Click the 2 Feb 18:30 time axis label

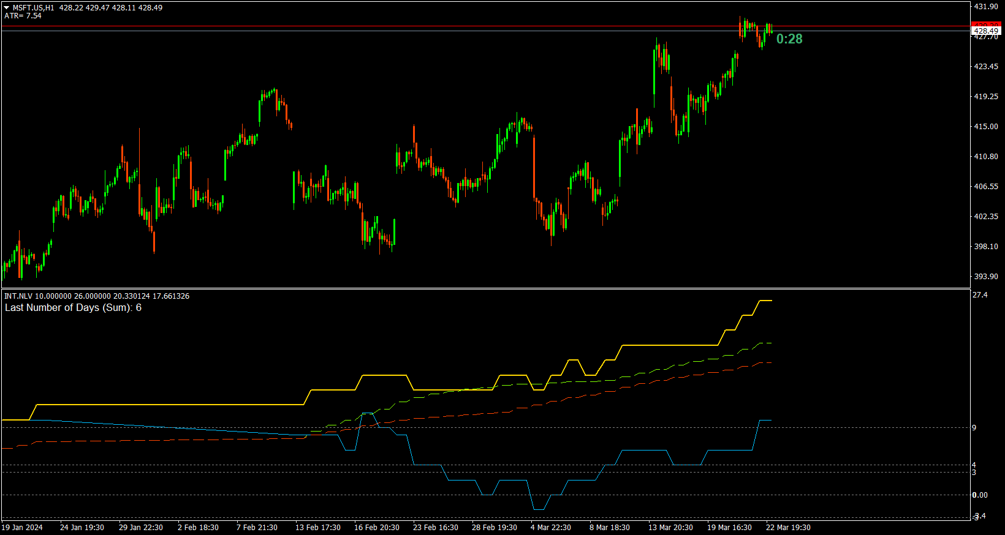tap(198, 528)
